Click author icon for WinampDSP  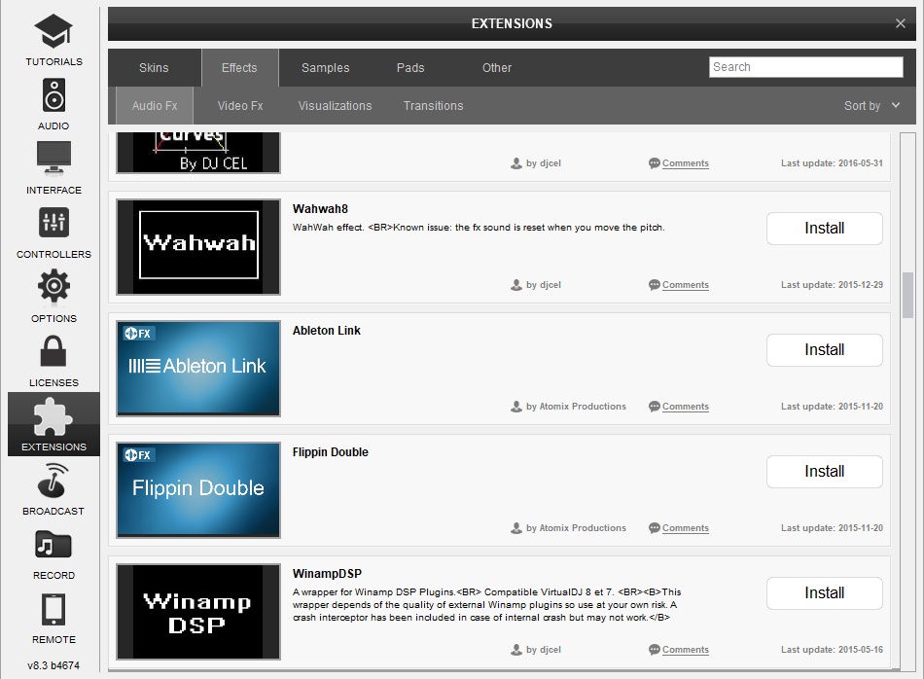point(516,650)
